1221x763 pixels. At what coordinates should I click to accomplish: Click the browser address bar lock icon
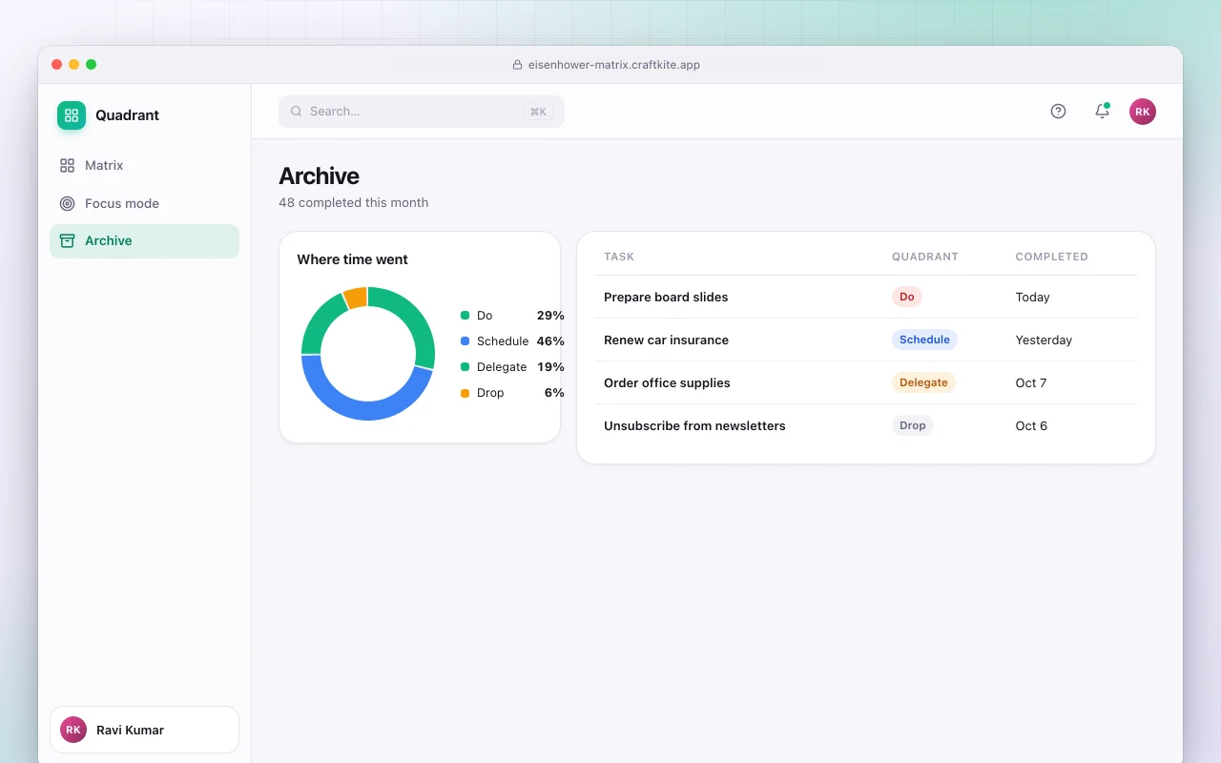click(518, 65)
